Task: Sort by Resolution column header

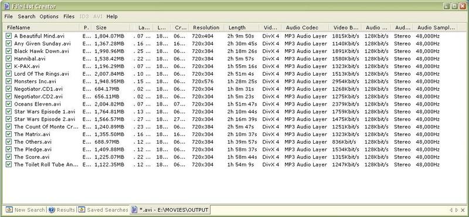Action: click(x=206, y=28)
